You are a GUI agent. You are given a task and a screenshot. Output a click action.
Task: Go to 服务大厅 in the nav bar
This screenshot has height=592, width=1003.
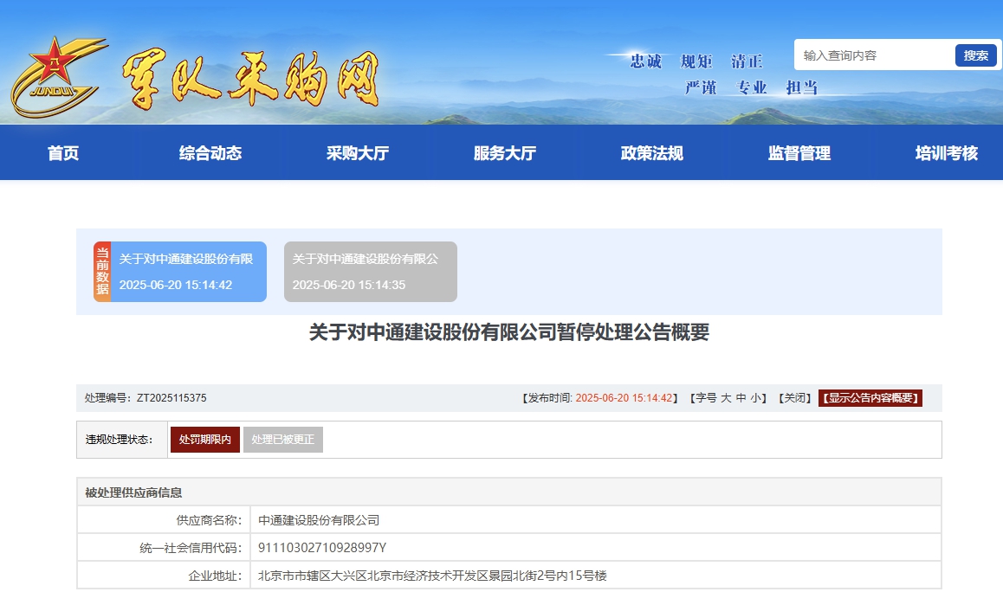(505, 153)
